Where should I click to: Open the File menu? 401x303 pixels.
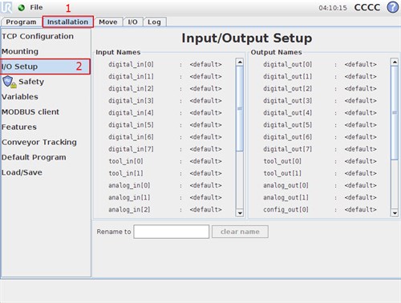[36, 7]
